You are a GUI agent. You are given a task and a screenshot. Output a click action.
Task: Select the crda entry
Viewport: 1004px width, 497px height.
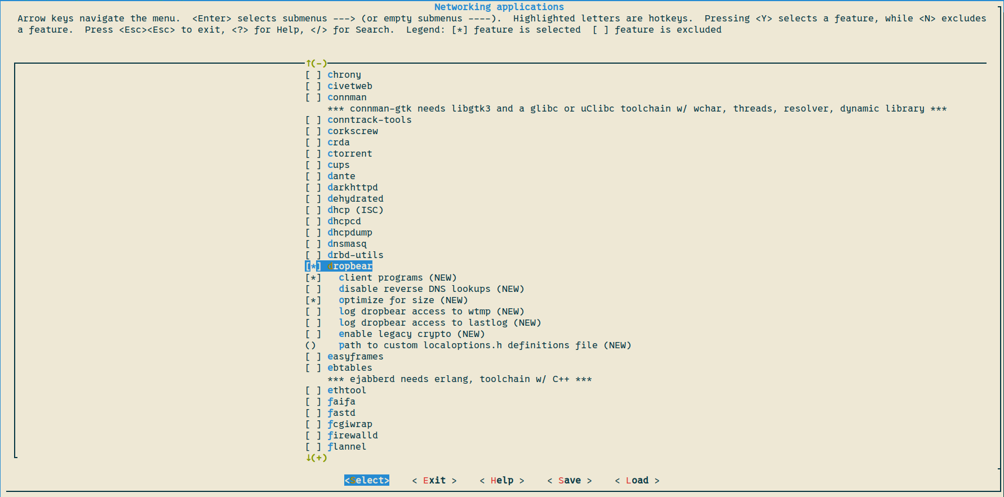(327, 142)
